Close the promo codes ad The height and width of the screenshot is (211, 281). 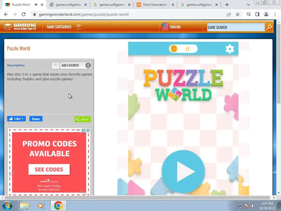[88, 130]
